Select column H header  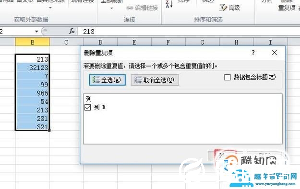(x=236, y=42)
